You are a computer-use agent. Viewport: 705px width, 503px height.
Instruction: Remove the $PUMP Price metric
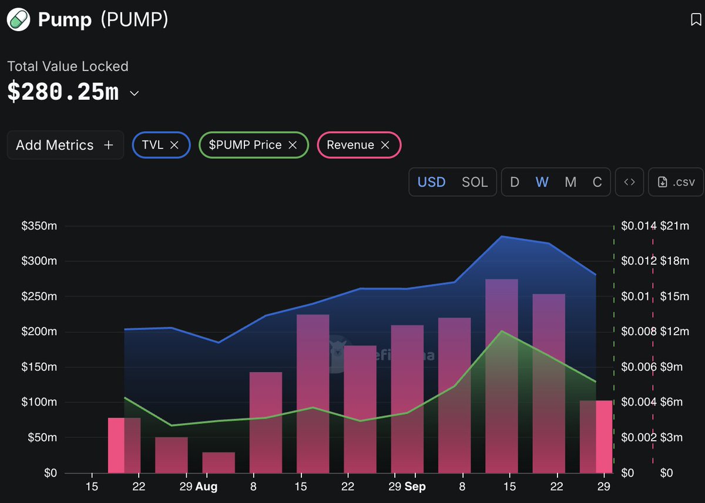point(293,145)
